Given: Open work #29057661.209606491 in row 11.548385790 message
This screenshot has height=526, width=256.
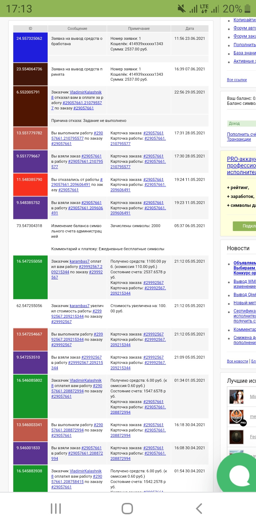Looking at the screenshot, I should [77, 182].
